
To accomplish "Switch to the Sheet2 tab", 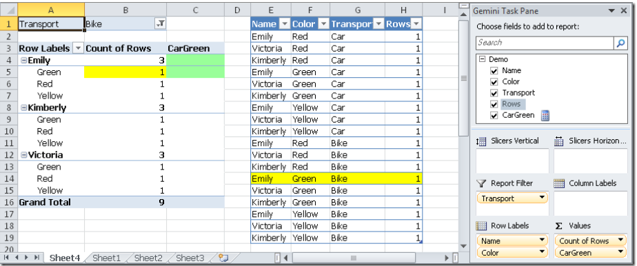I will 148,258.
